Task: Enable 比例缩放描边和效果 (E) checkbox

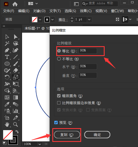Action: click(59, 103)
